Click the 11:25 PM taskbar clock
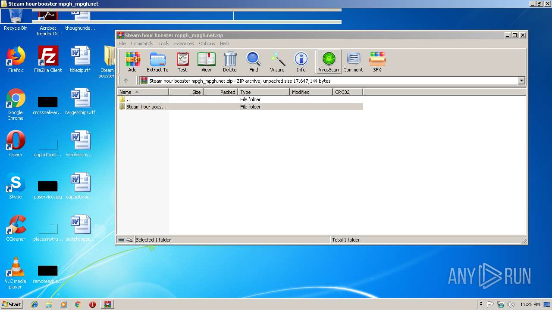The image size is (552, 310). pos(530,304)
